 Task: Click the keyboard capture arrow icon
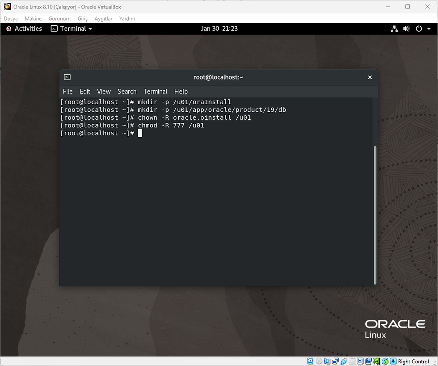pyautogui.click(x=393, y=361)
